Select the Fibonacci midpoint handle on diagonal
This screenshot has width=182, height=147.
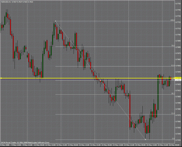coord(100,80)
